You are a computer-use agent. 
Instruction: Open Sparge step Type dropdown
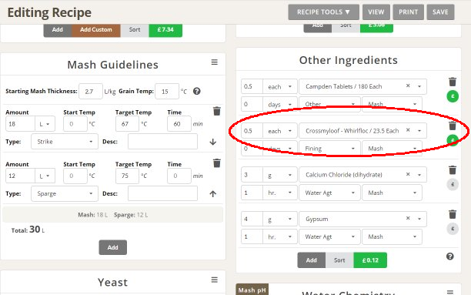tap(65, 193)
